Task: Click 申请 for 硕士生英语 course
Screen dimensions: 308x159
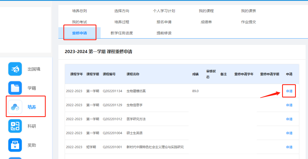Action: [289, 133]
